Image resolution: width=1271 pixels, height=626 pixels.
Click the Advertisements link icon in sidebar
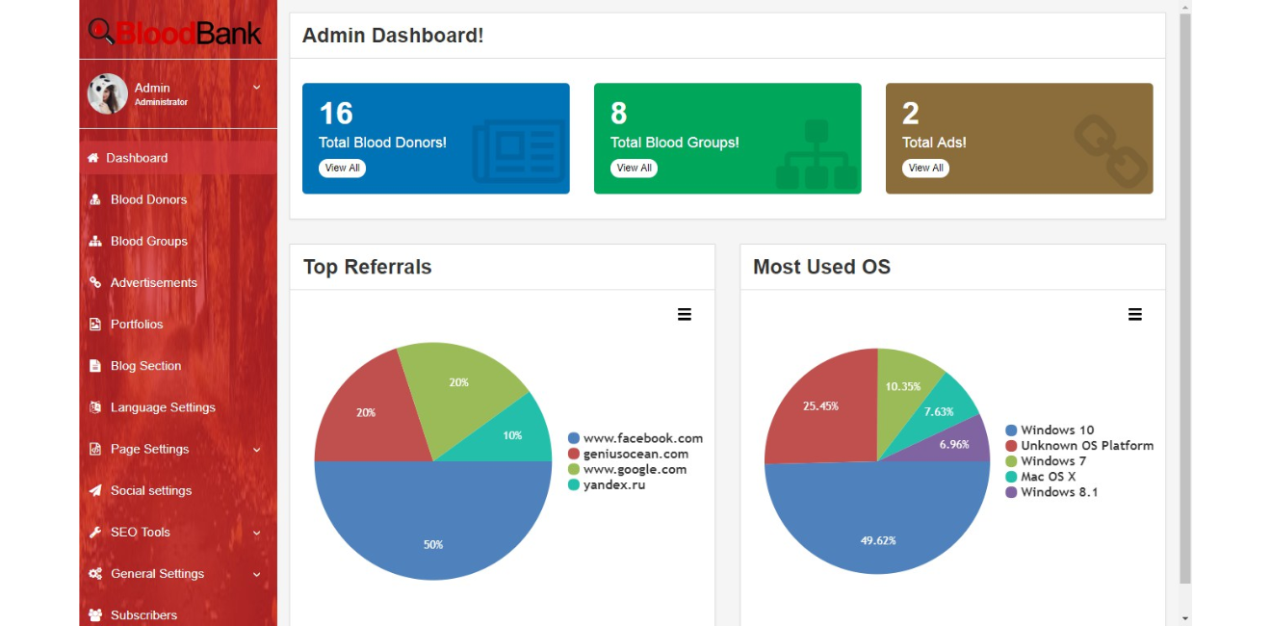click(95, 283)
